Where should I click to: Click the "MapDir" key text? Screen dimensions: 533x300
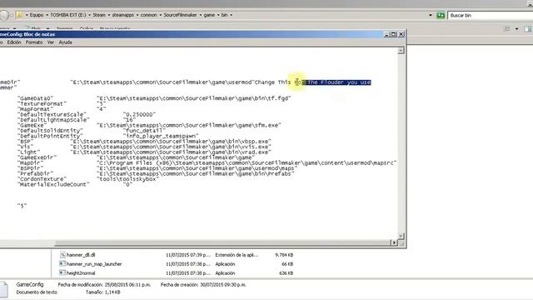click(x=30, y=163)
